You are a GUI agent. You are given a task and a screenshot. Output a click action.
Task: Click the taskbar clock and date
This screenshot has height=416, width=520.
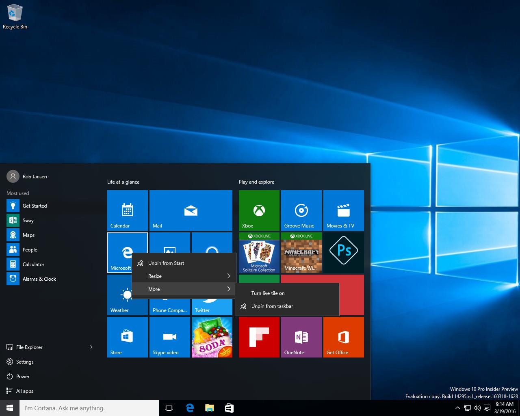[x=505, y=408]
